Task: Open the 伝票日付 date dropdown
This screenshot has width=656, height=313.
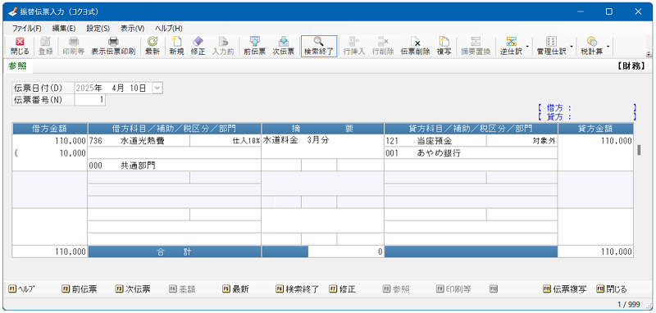Action: (157, 88)
